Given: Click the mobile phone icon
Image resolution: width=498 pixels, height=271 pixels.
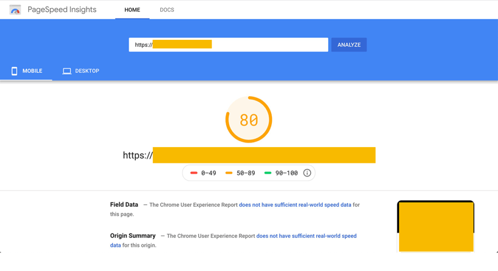Looking at the screenshot, I should point(14,71).
